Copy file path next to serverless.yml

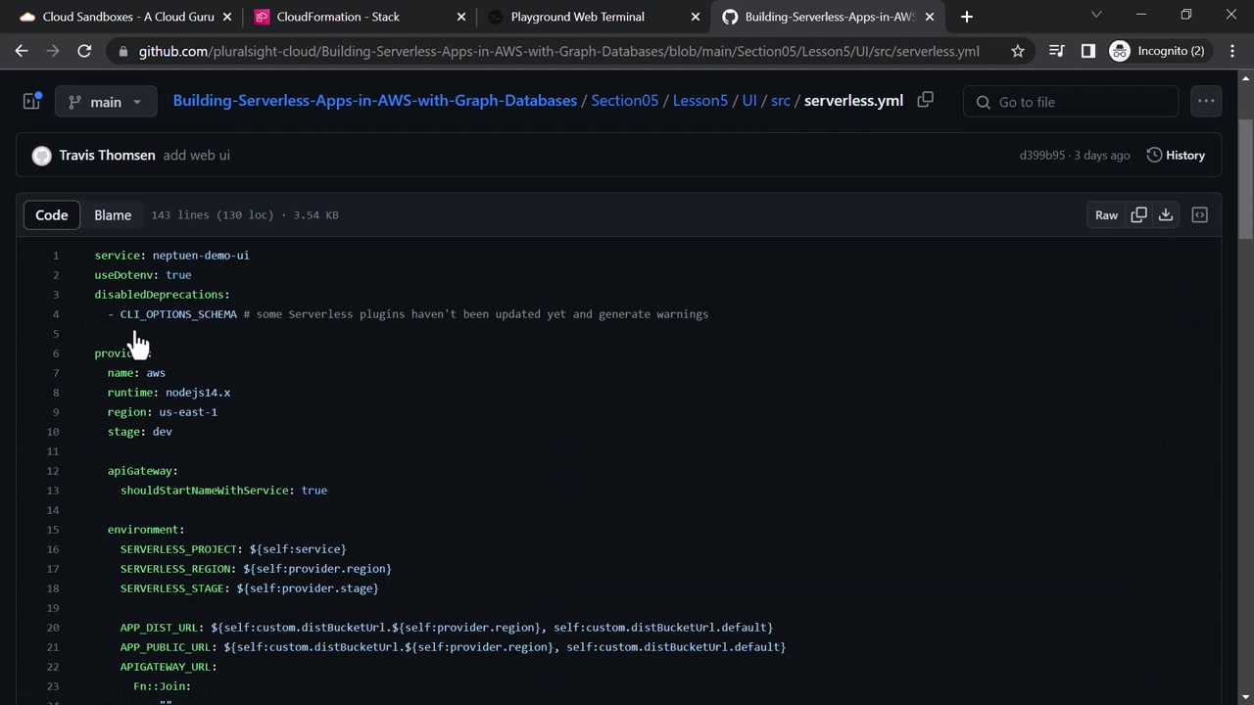click(925, 100)
